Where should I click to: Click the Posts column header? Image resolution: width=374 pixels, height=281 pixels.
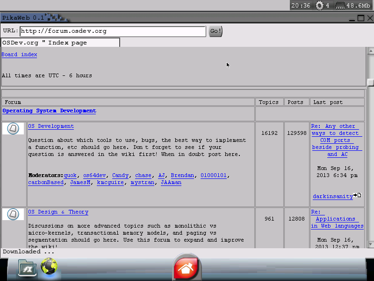(x=295, y=102)
